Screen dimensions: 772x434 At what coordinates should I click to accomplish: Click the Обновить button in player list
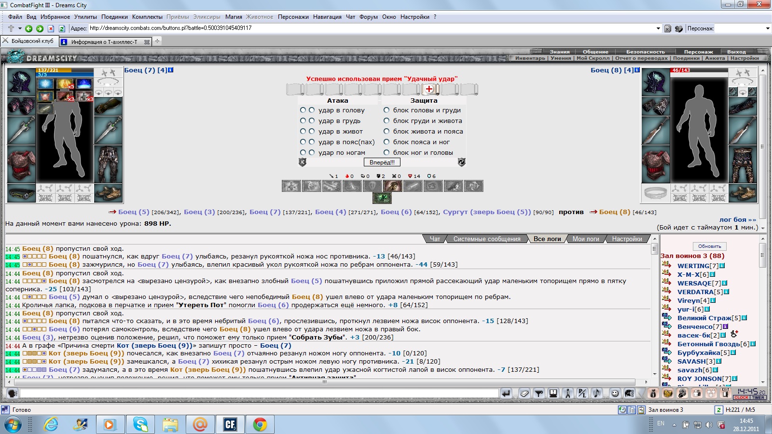[x=709, y=246]
